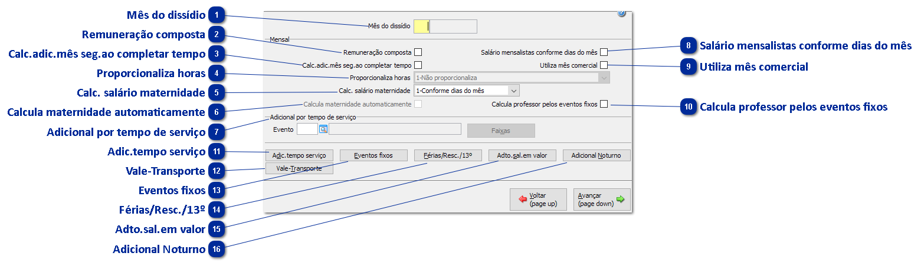Enable the Remuneração composta checkbox

pos(418,52)
